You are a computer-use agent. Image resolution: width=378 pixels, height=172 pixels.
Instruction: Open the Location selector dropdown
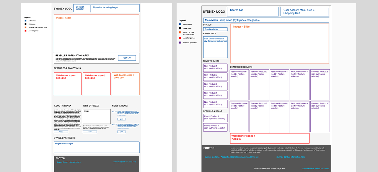(x=82, y=8)
